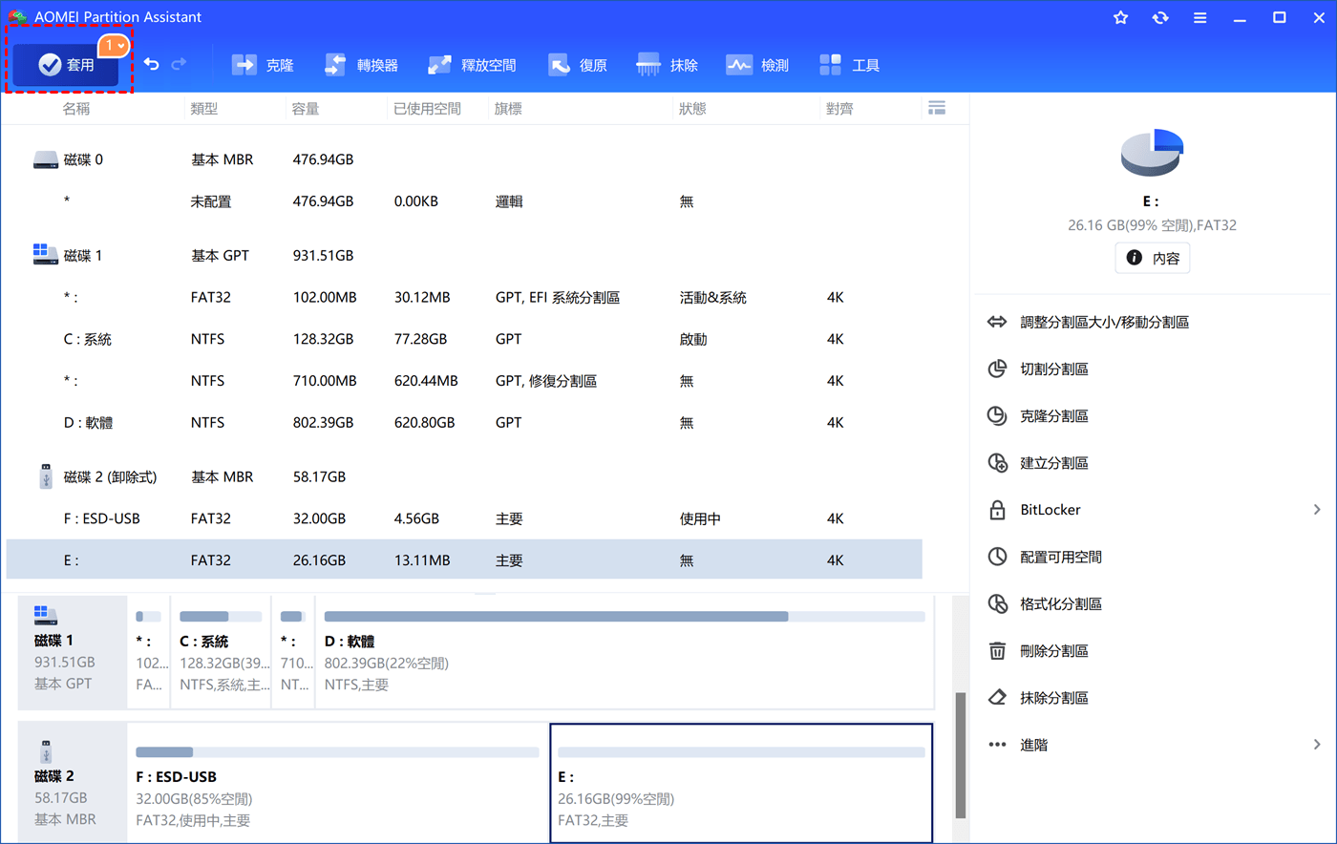Click the E: pie chart disk icon
The image size is (1337, 844).
click(1152, 153)
